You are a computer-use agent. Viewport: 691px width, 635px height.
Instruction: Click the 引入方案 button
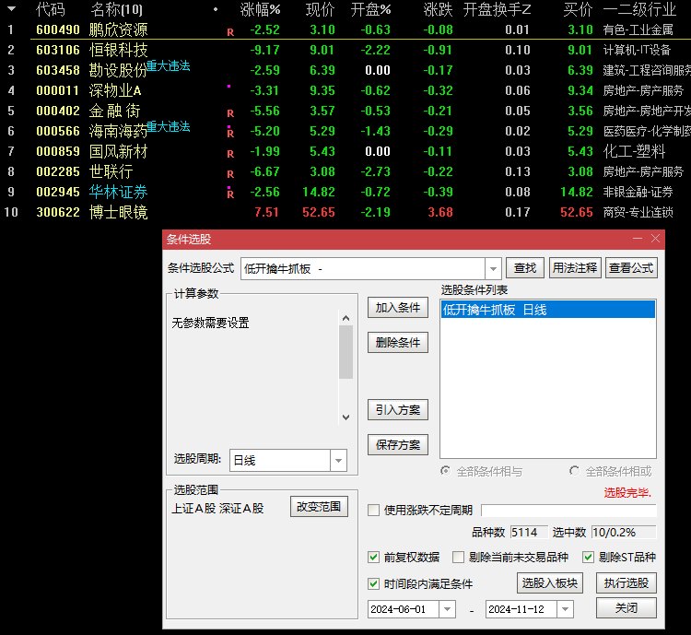point(398,410)
